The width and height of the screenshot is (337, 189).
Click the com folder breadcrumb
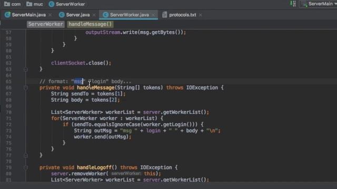tap(12, 4)
